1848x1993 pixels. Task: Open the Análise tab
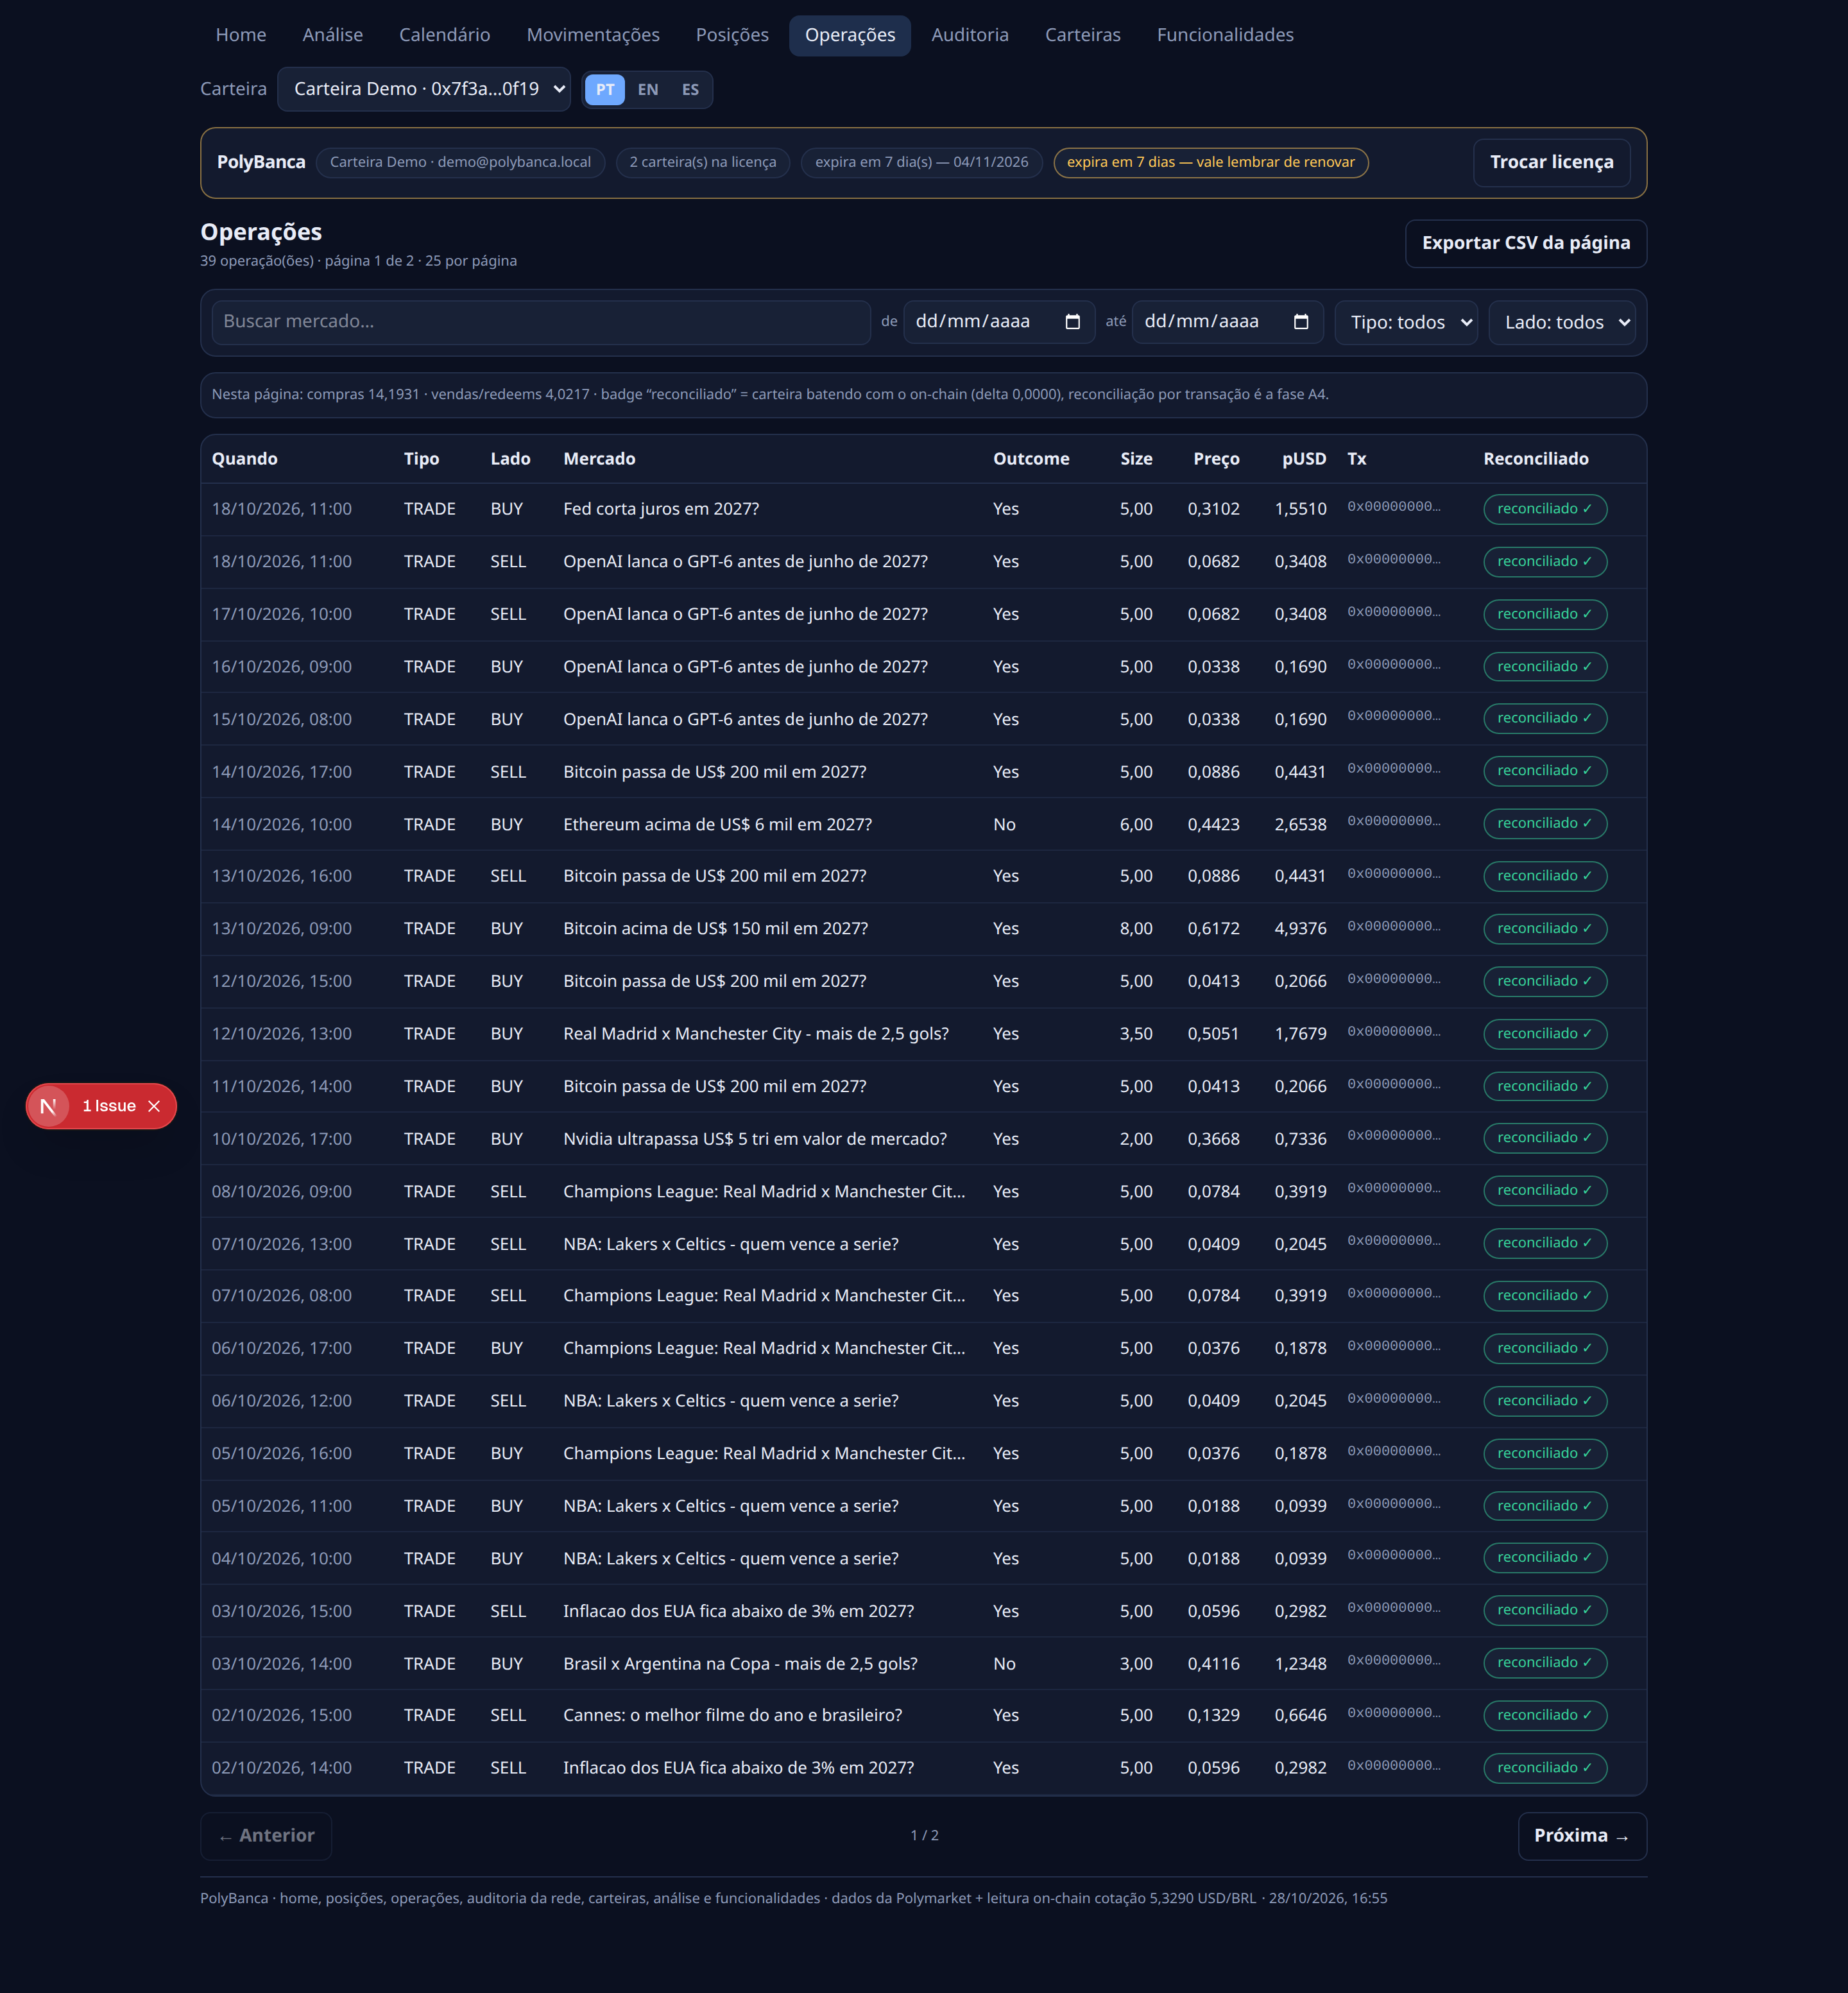[x=333, y=35]
